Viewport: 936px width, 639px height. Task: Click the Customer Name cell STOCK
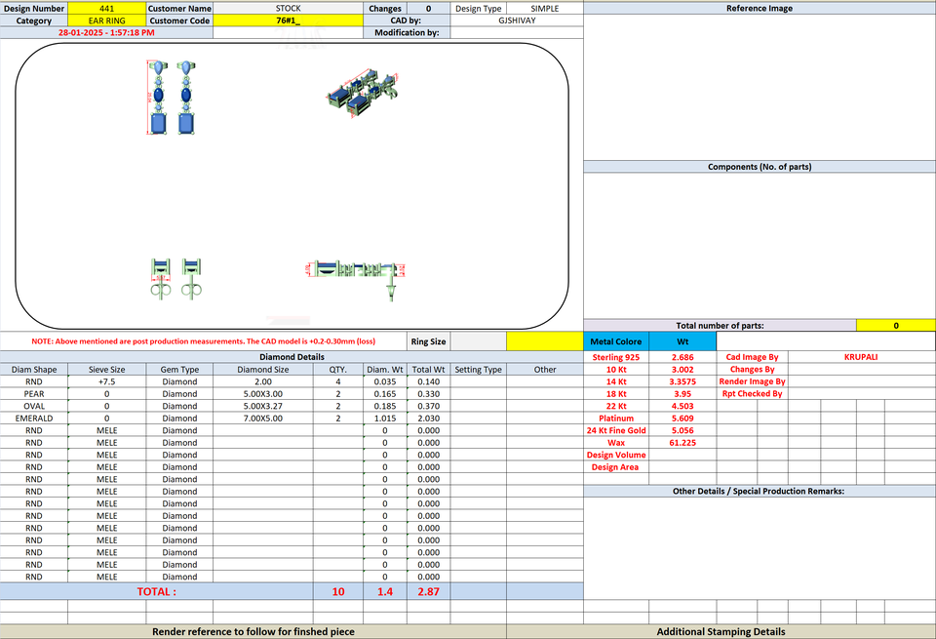288,9
